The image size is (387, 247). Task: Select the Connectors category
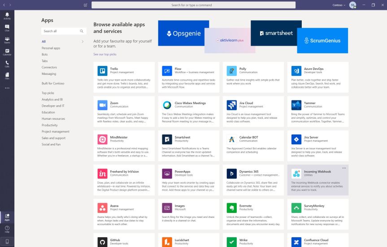point(49,67)
